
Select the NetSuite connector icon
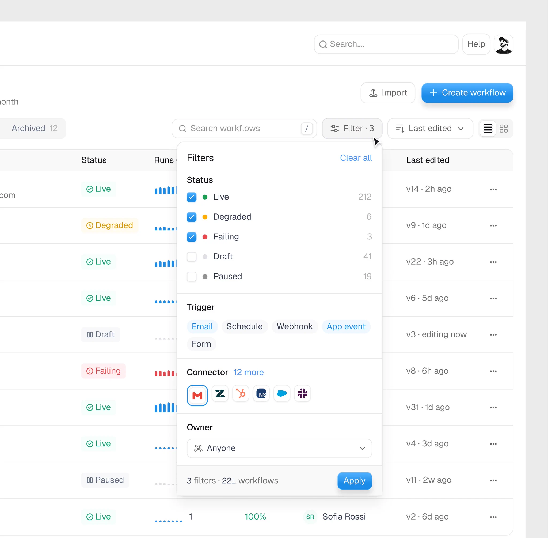261,393
